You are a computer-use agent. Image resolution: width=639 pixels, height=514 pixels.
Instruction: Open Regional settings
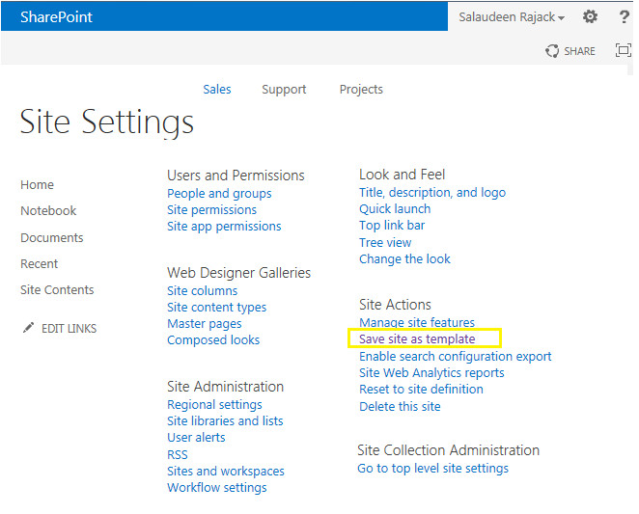214,405
